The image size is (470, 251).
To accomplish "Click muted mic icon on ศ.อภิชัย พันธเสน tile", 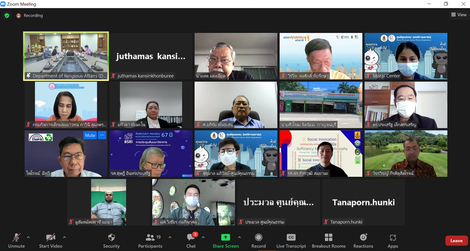I will (198, 124).
